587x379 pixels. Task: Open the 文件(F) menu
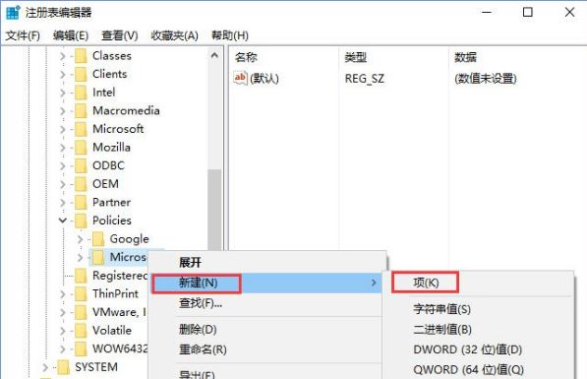(x=23, y=35)
